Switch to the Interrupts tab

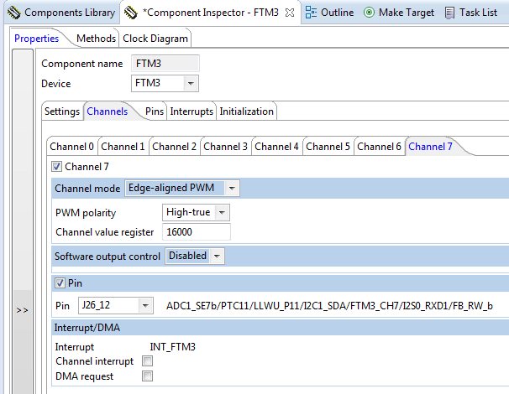click(192, 111)
